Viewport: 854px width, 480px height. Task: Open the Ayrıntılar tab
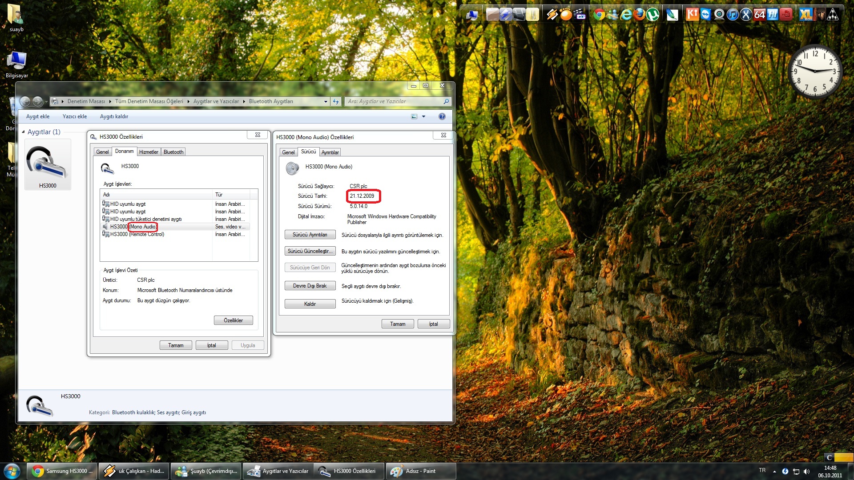(330, 152)
